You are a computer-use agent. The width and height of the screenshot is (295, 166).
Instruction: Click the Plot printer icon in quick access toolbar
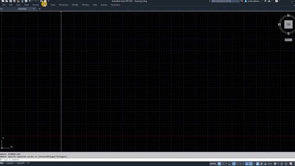click(26, 1)
